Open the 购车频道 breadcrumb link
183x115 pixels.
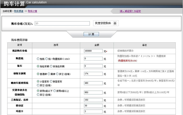coord(19,11)
